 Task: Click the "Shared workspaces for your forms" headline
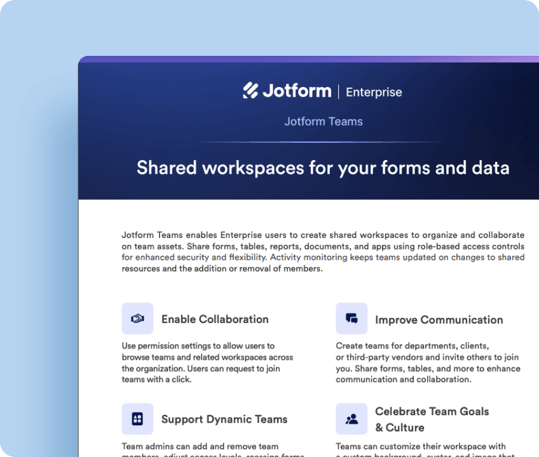tap(323, 168)
